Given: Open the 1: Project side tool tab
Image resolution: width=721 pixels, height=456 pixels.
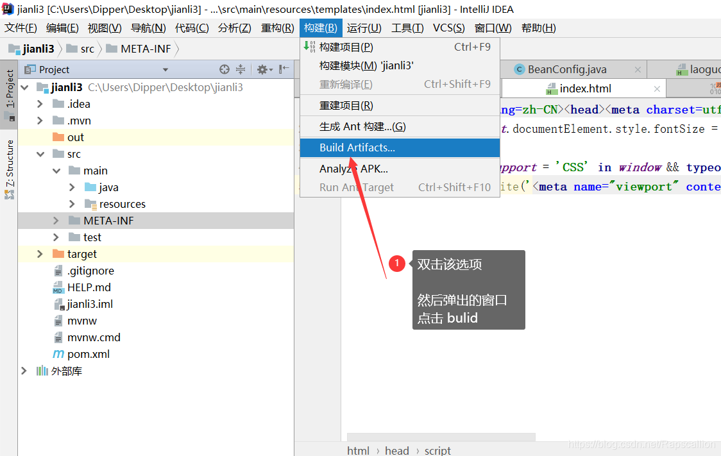Looking at the screenshot, I should 9,95.
